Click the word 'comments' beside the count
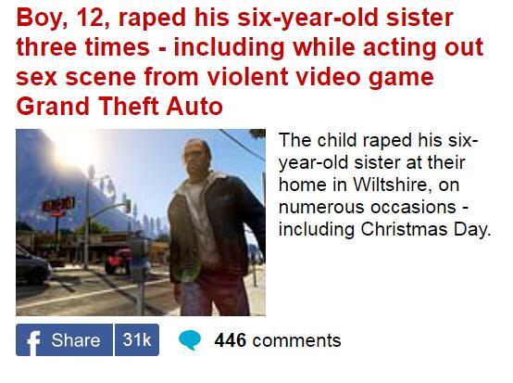The width and height of the screenshot is (513, 383). coord(296,340)
